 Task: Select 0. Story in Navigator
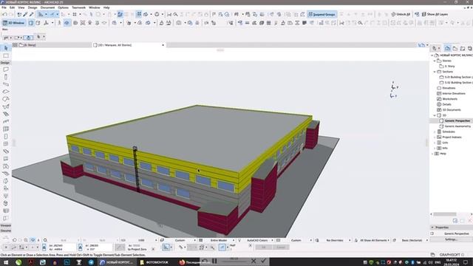coord(449,66)
